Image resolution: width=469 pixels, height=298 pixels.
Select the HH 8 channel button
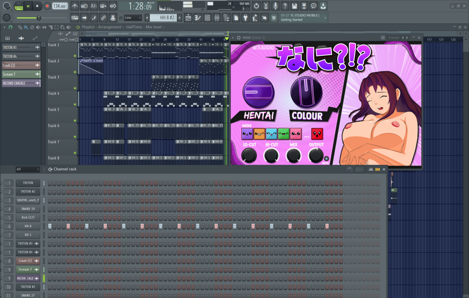(28, 226)
